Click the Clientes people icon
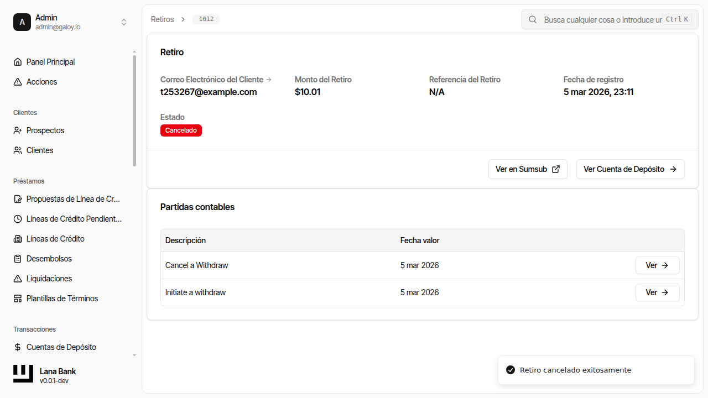Viewport: 708px width, 398px height. (18, 150)
